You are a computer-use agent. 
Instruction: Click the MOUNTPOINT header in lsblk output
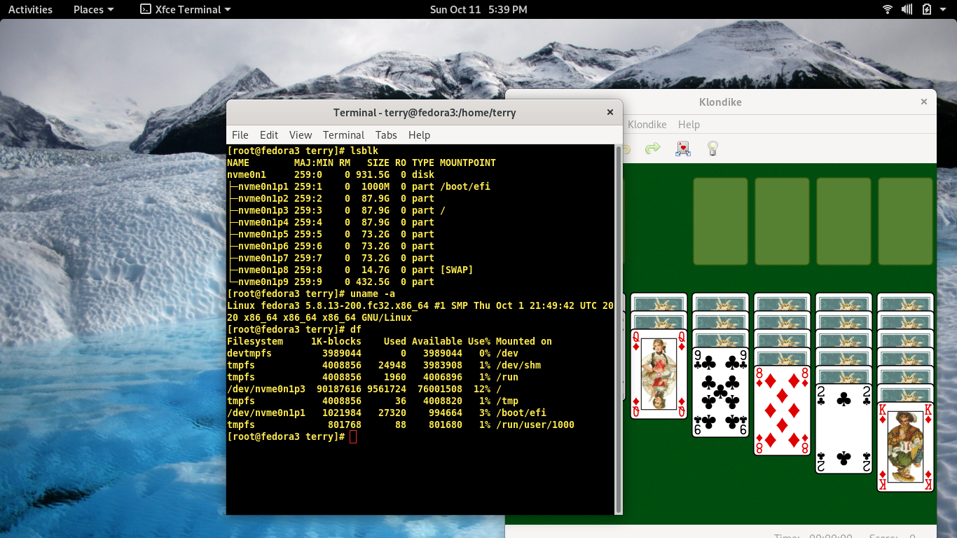pos(468,163)
